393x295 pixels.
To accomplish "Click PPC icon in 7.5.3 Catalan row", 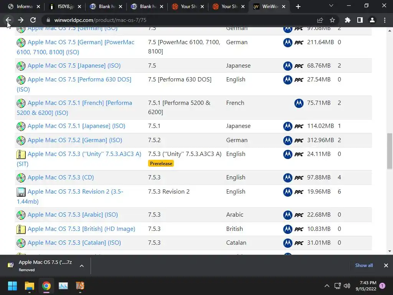I will tap(299, 243).
